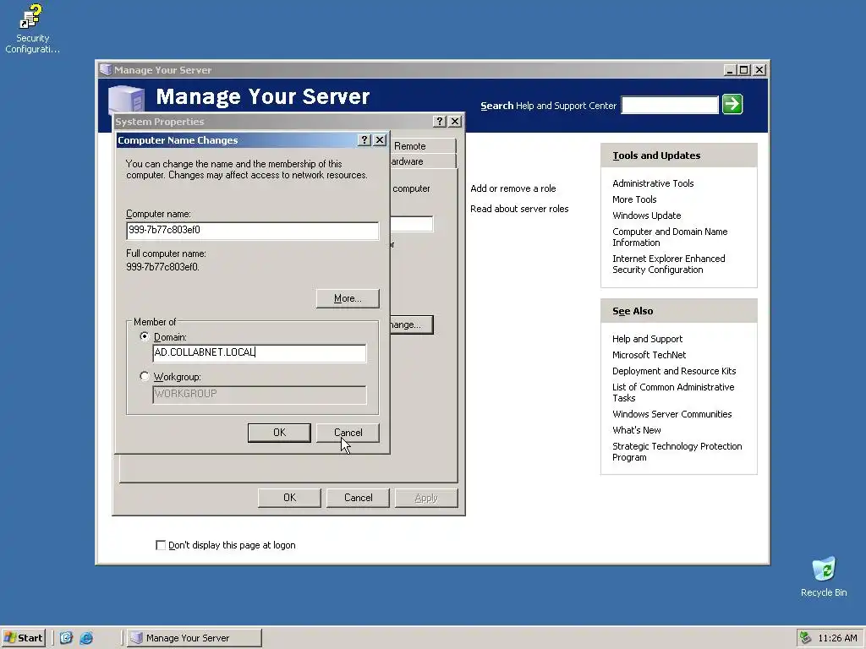Viewport: 866px width, 649px height.
Task: Click the green Search arrow button
Action: click(x=732, y=104)
